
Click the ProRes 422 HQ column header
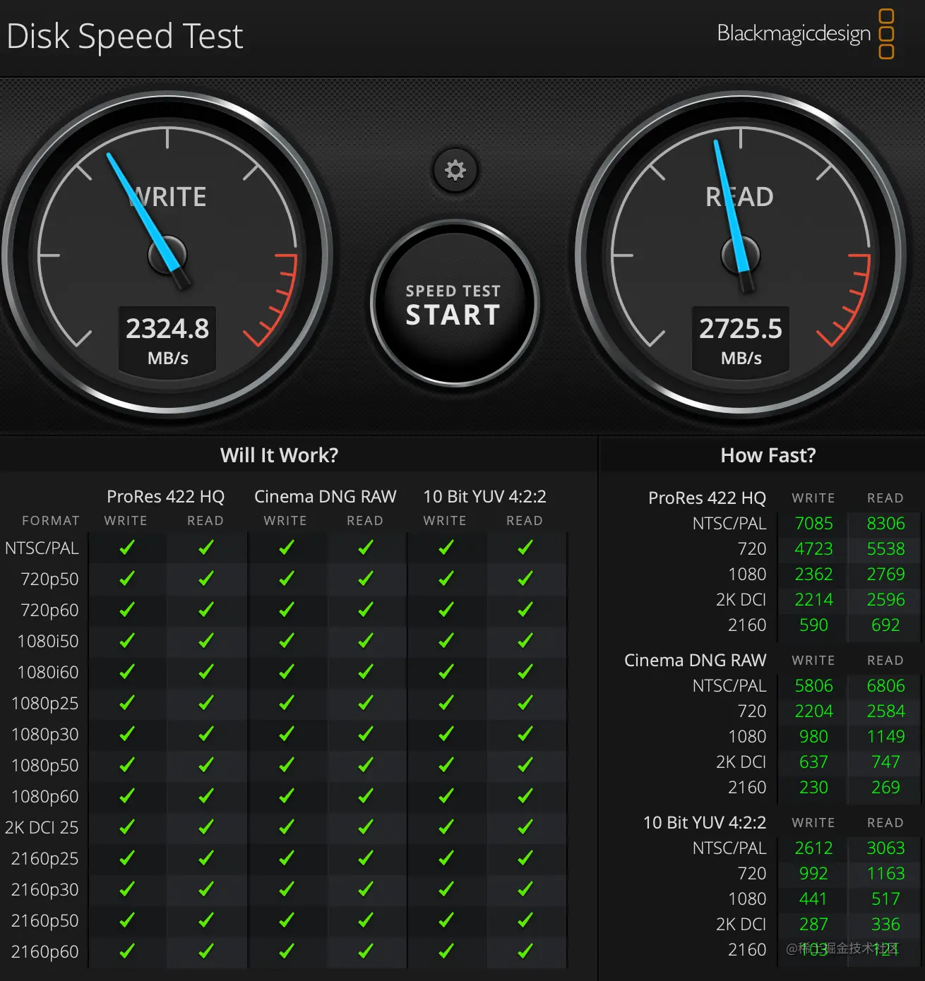point(165,497)
